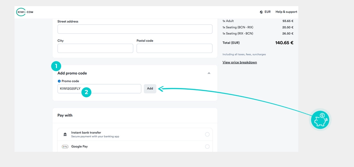Click the Google Pay logo icon

65,146
